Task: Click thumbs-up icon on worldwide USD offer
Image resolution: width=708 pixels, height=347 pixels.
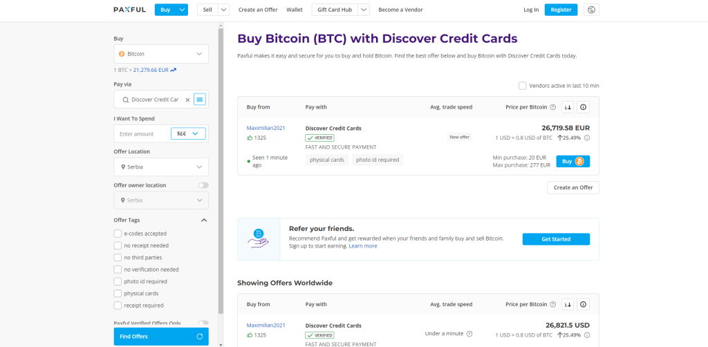Action: [x=250, y=335]
